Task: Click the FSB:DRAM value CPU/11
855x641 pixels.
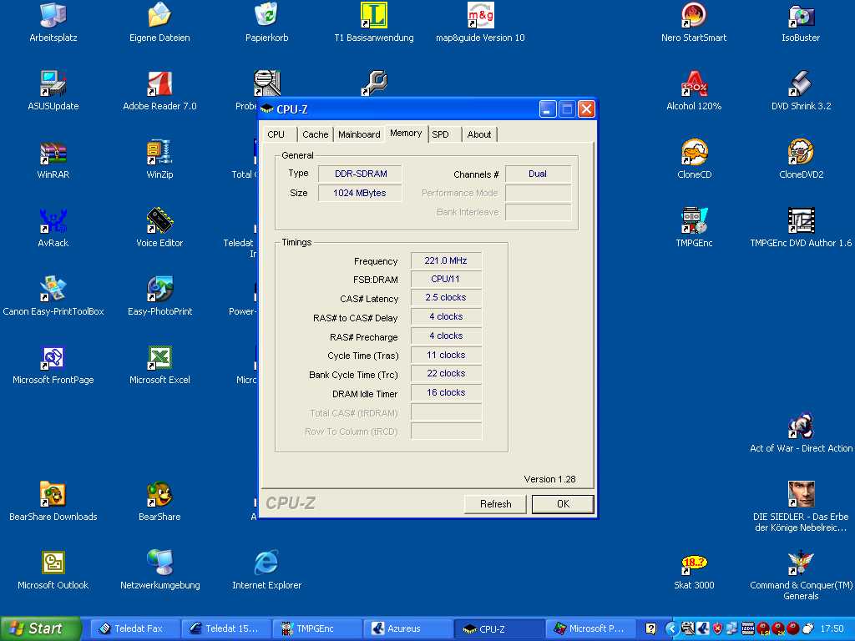Action: pyautogui.click(x=446, y=279)
